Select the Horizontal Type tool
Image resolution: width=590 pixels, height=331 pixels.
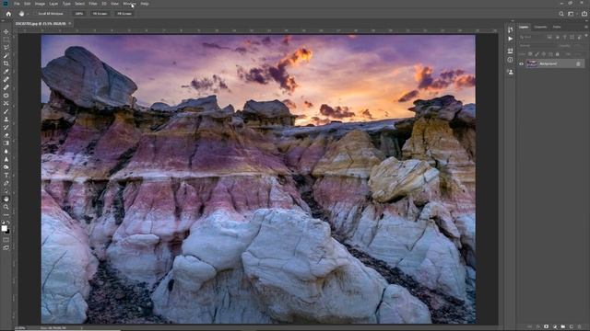(x=6, y=176)
